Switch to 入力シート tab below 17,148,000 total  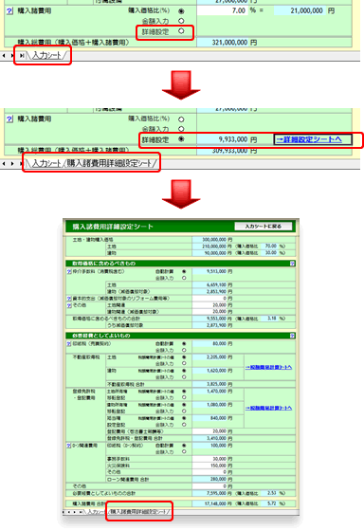[96, 512]
